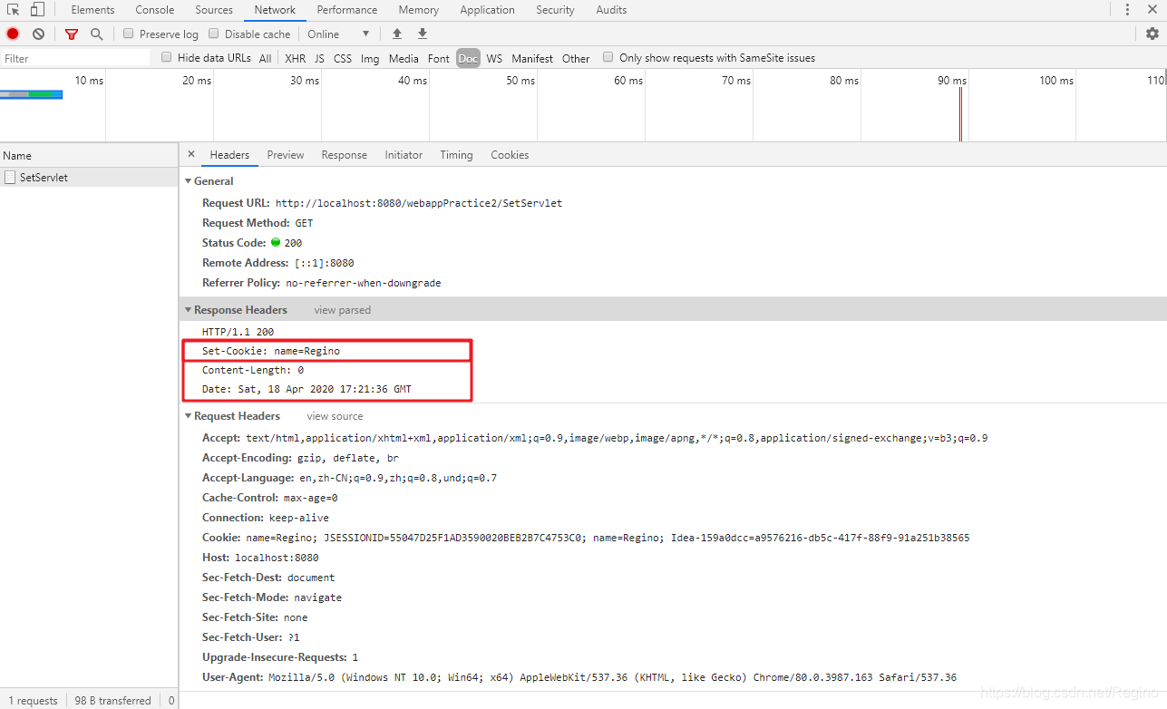Filter requests by Img
1167x709 pixels.
click(370, 58)
